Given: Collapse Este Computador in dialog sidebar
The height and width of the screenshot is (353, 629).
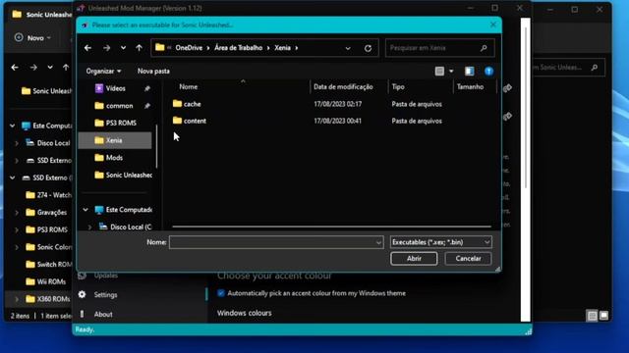Looking at the screenshot, I should (86, 209).
